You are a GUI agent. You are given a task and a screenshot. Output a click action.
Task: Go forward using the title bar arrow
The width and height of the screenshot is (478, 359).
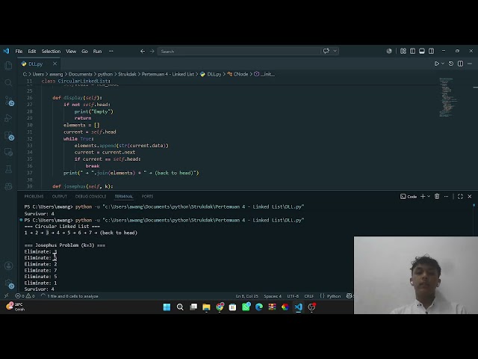[152, 52]
